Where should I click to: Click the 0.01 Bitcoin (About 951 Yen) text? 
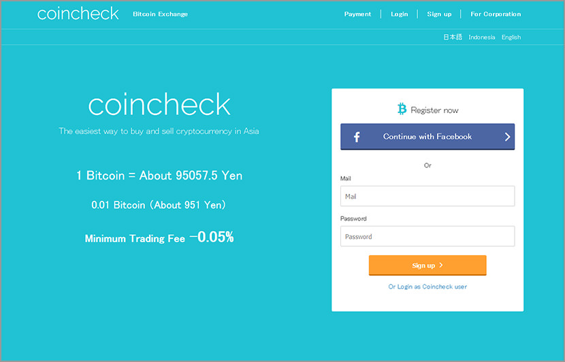click(x=159, y=205)
